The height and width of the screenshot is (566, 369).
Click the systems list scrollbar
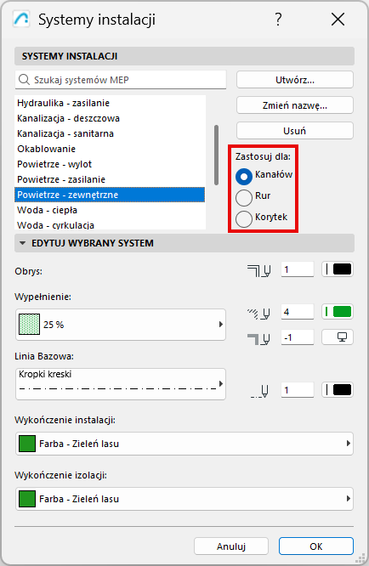click(x=216, y=156)
